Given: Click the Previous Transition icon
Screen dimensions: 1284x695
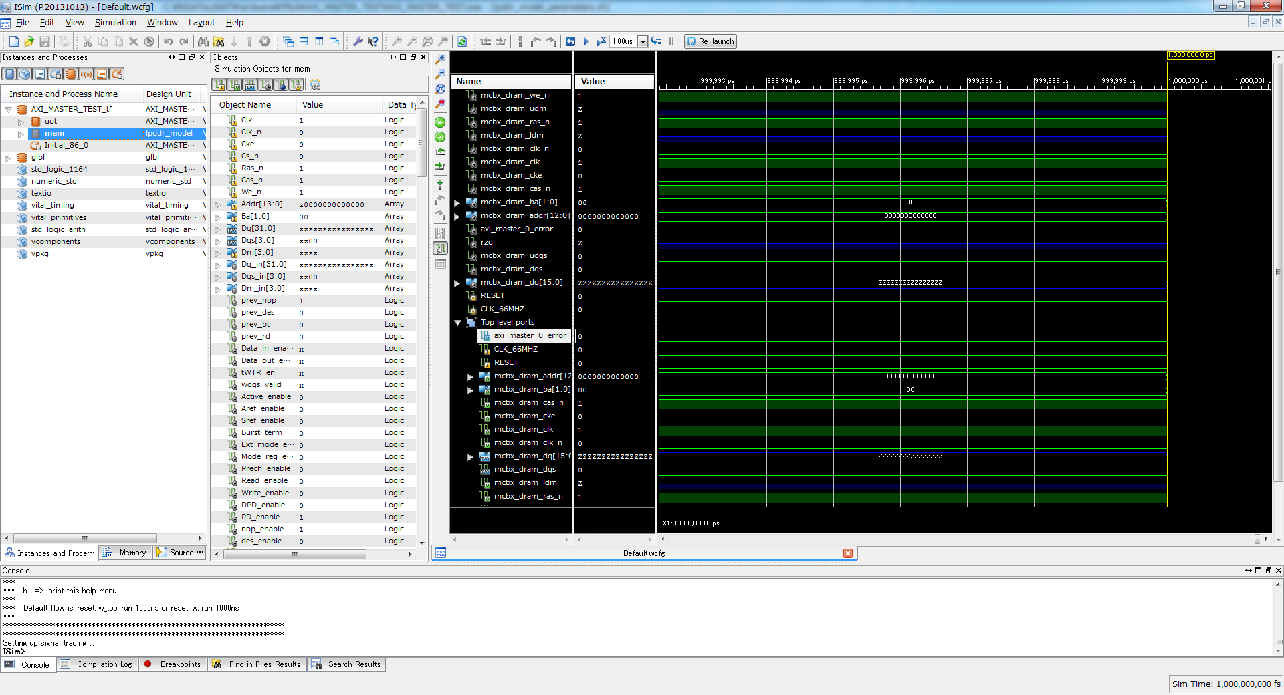Looking at the screenshot, I should click(x=440, y=152).
